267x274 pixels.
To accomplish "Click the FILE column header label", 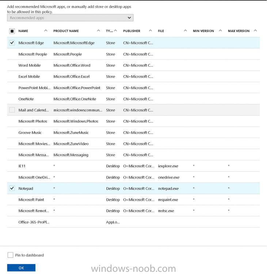I will pyautogui.click(x=161, y=31).
